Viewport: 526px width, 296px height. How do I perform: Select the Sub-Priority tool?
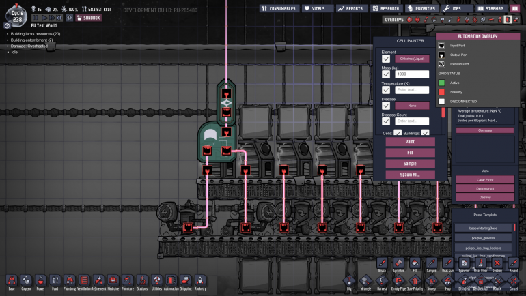[x=415, y=282]
